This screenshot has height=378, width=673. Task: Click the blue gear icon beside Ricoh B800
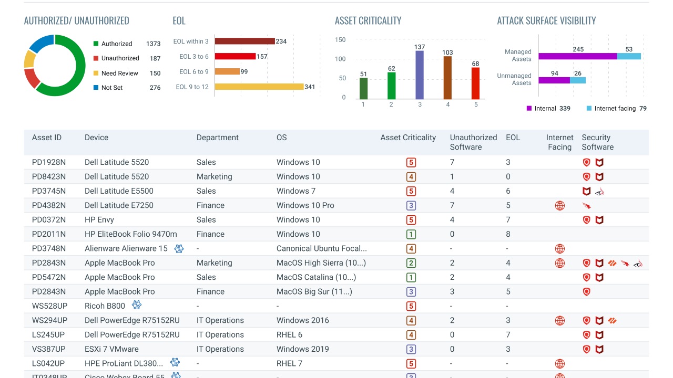pos(136,304)
